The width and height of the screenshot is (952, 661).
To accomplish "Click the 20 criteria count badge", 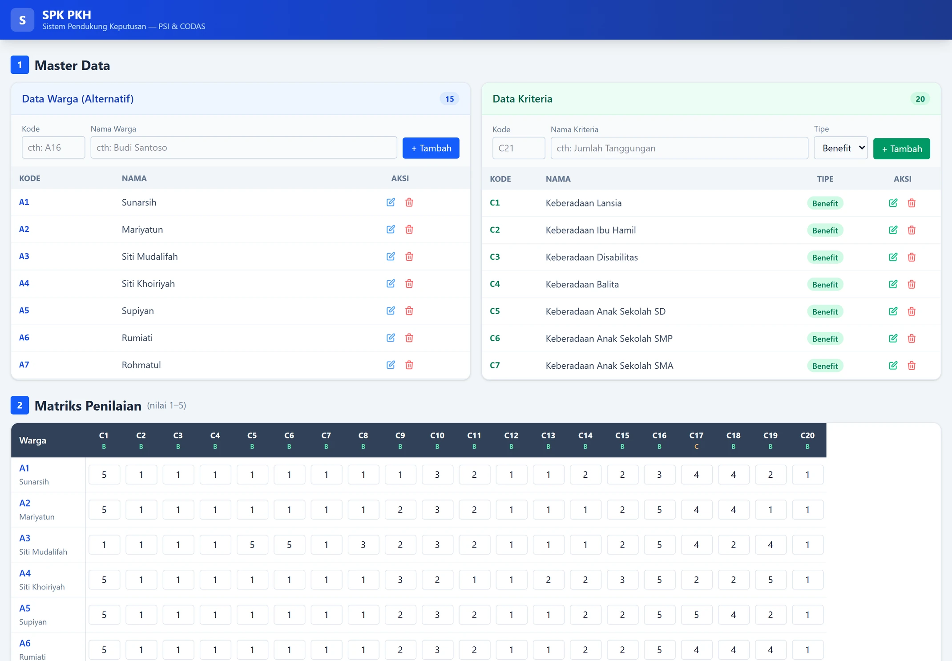I will [920, 99].
